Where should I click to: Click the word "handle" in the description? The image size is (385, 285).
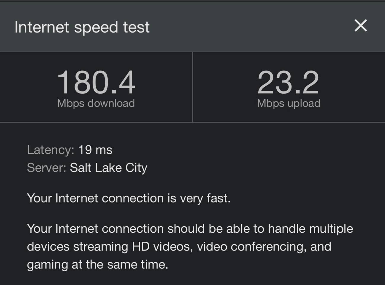287,229
